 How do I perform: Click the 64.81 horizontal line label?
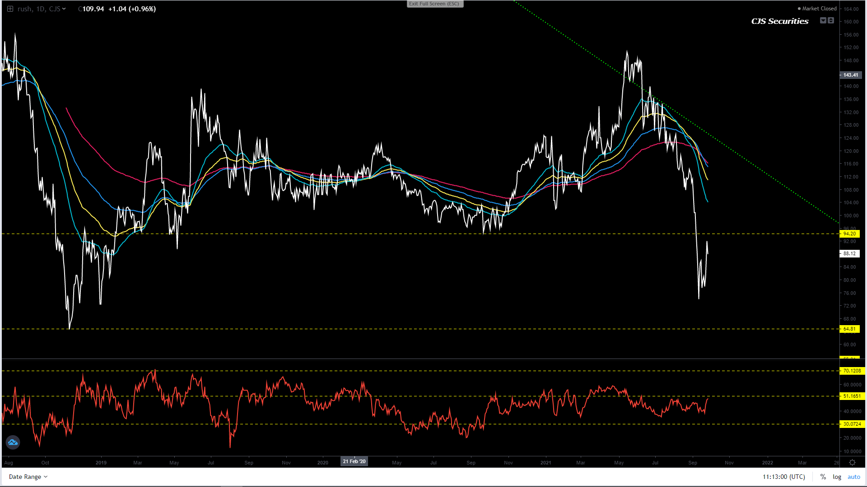click(x=849, y=329)
